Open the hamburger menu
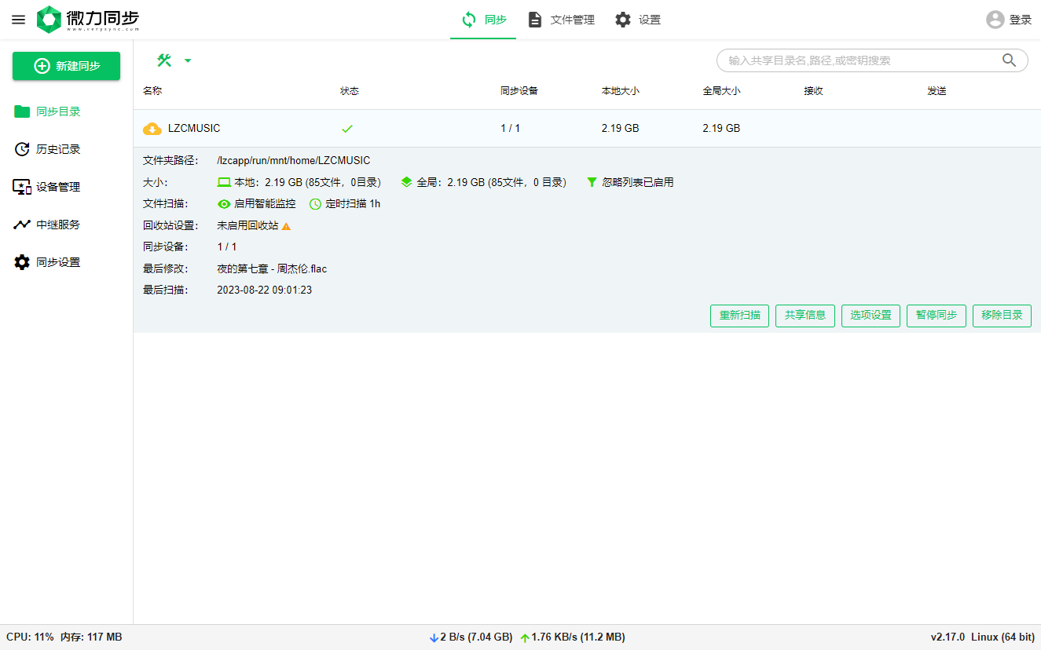Image resolution: width=1041 pixels, height=650 pixels. (18, 20)
